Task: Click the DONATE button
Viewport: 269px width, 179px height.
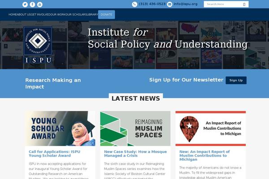Action: (107, 15)
